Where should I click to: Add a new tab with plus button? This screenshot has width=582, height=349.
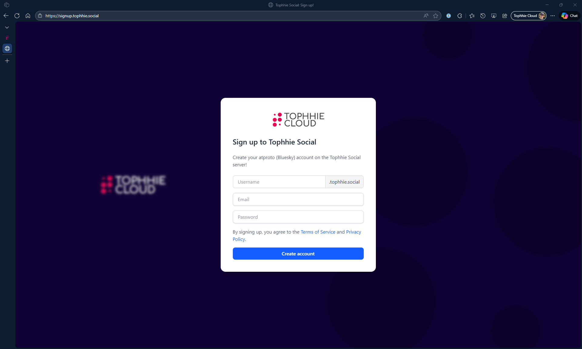[x=7, y=61]
